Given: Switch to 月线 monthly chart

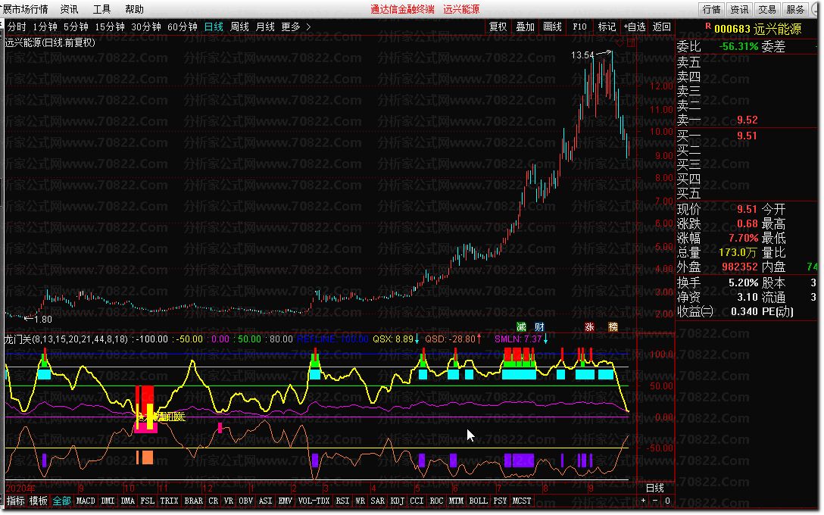Looking at the screenshot, I should point(265,27).
